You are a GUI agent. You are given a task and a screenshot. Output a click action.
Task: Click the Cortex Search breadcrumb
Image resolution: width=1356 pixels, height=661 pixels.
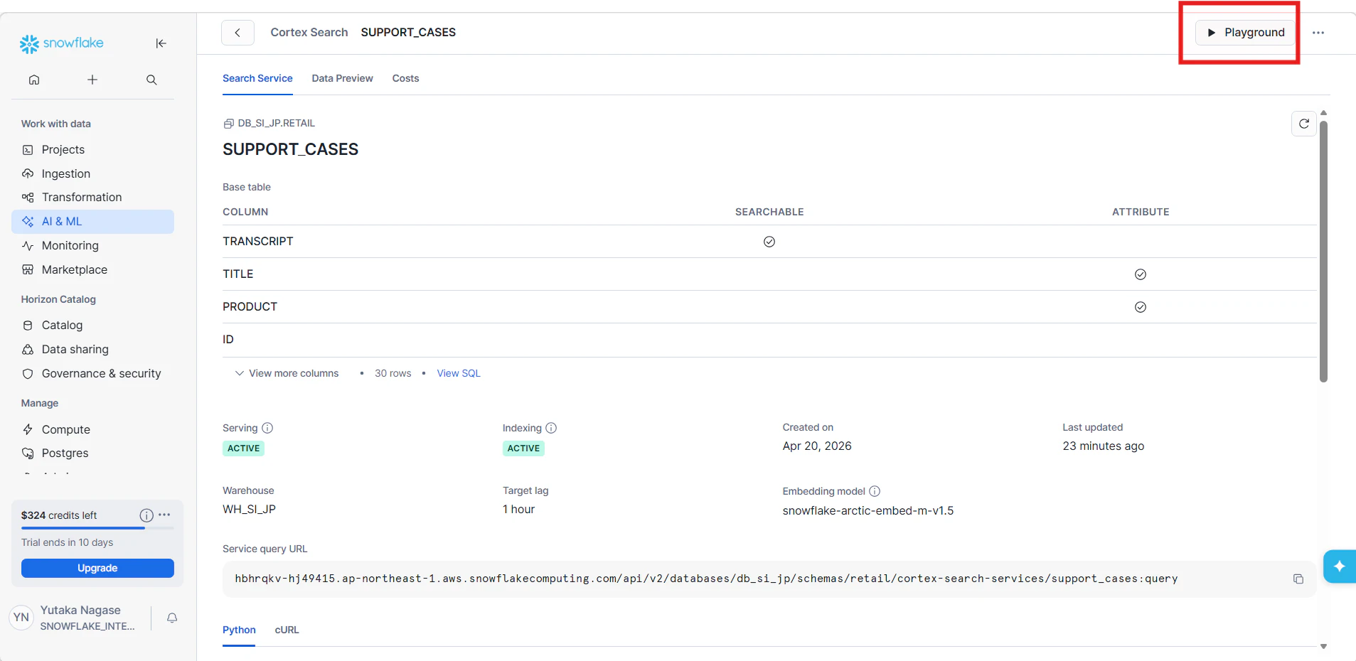coord(309,33)
